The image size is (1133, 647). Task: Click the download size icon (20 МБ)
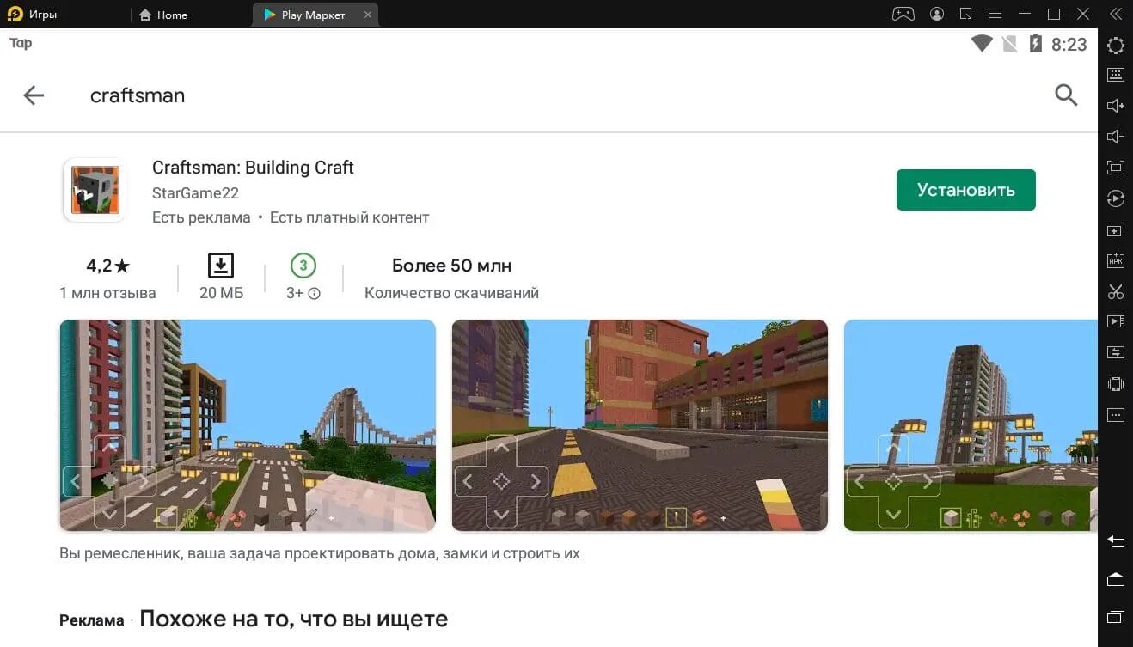point(221,266)
